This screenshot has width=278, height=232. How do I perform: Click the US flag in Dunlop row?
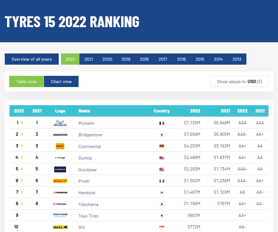(162, 158)
